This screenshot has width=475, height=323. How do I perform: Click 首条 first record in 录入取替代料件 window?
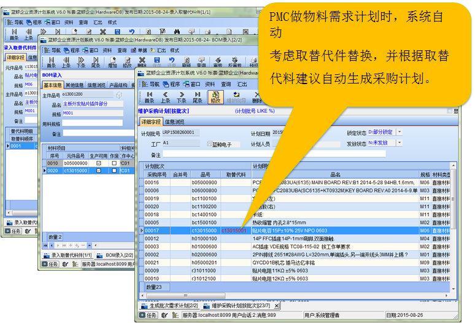point(14,34)
